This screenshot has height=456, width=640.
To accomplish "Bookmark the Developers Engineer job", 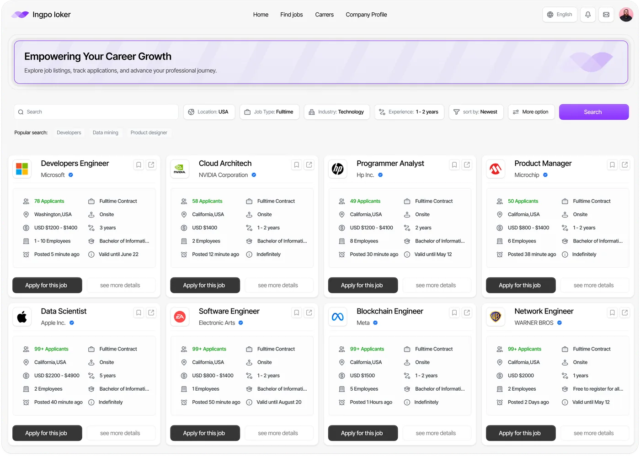I will coord(139,165).
